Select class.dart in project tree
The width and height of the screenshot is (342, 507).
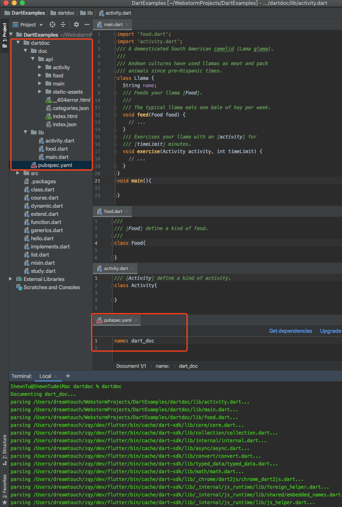(39, 189)
